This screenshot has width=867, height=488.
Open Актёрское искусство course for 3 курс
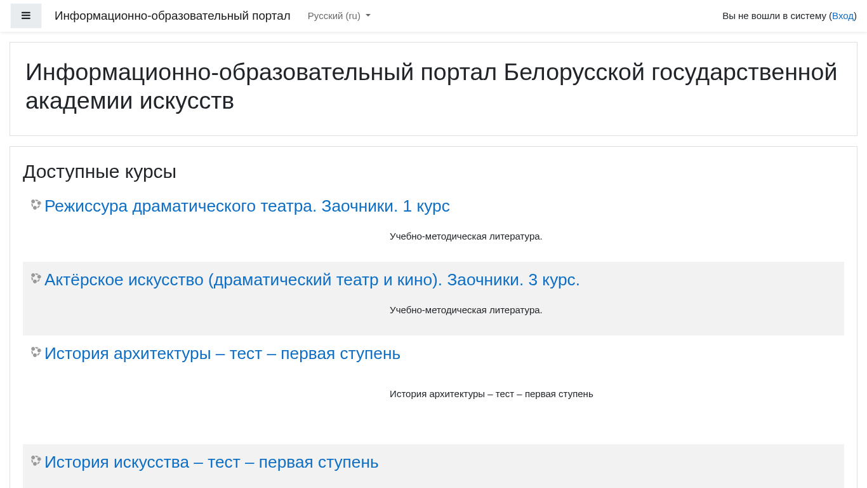tap(312, 280)
